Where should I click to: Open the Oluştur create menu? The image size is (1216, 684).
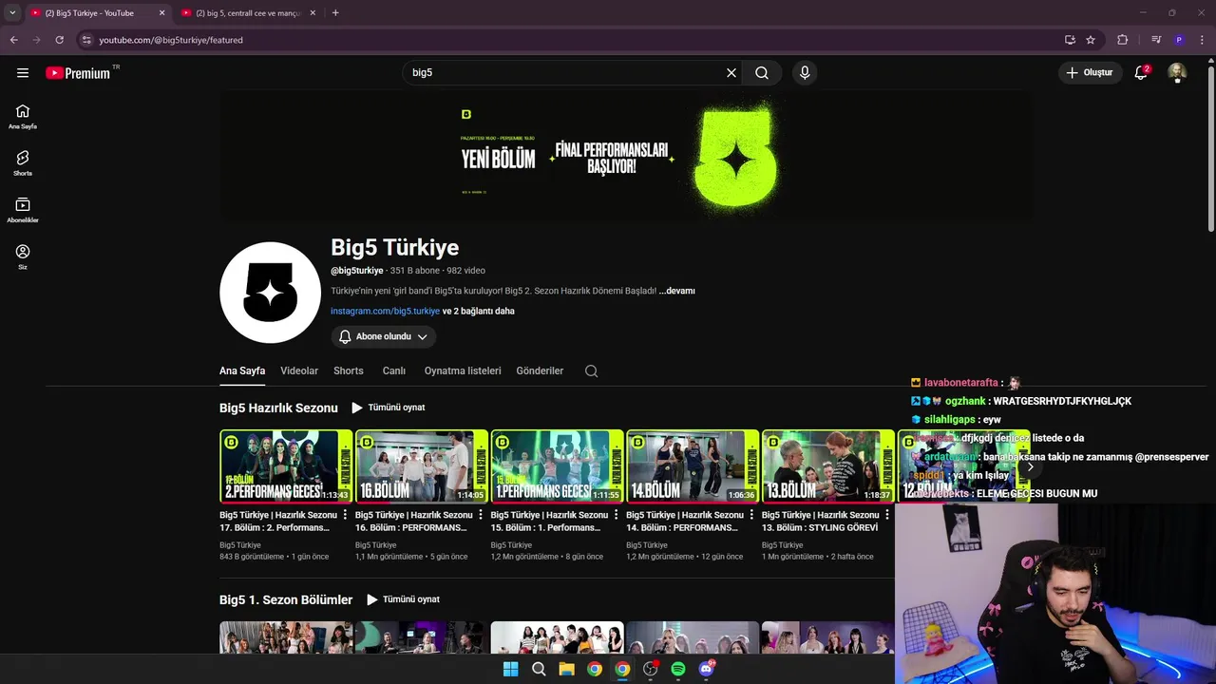1090,72
